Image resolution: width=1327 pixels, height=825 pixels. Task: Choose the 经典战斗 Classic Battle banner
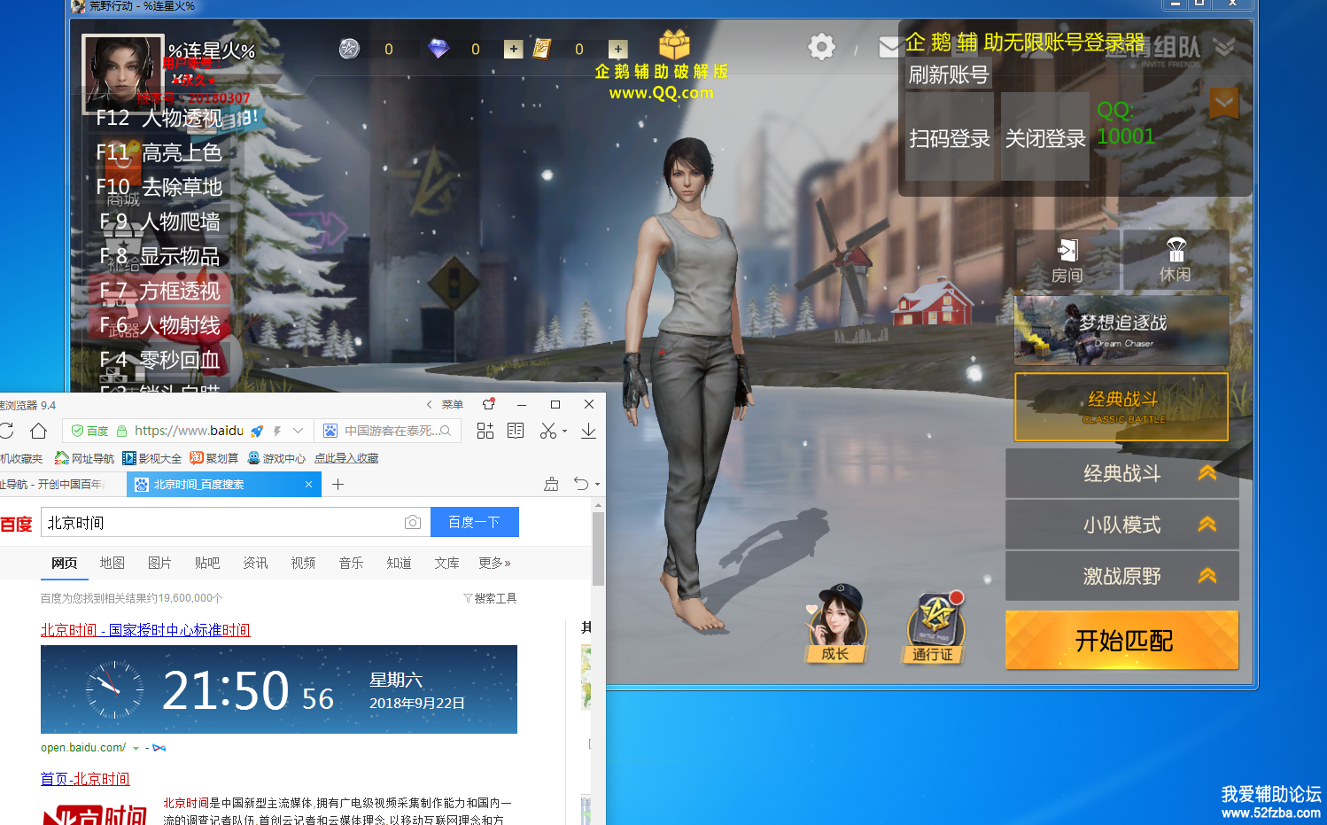coord(1121,407)
